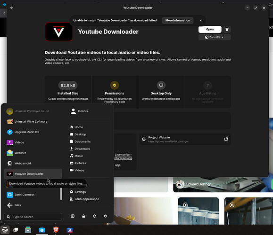Launch Webcamoid from the menu
The width and height of the screenshot is (273, 235).
pos(33,163)
